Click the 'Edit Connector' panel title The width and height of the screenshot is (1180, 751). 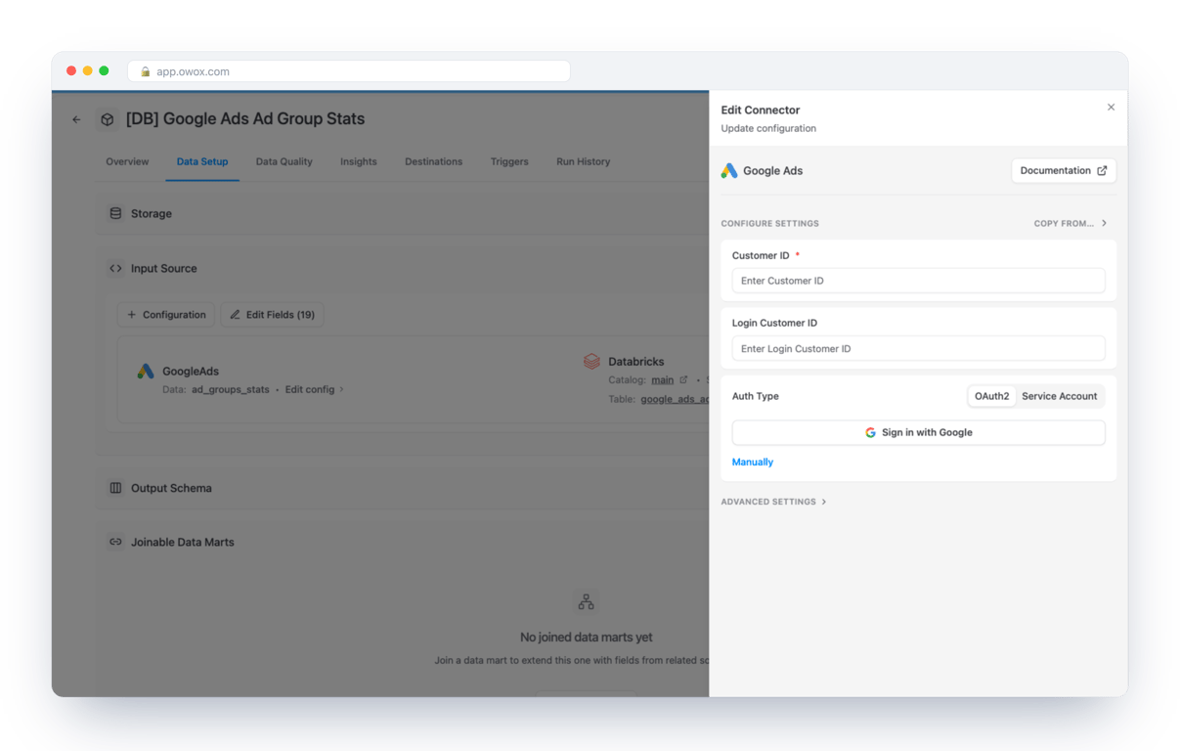(x=761, y=110)
